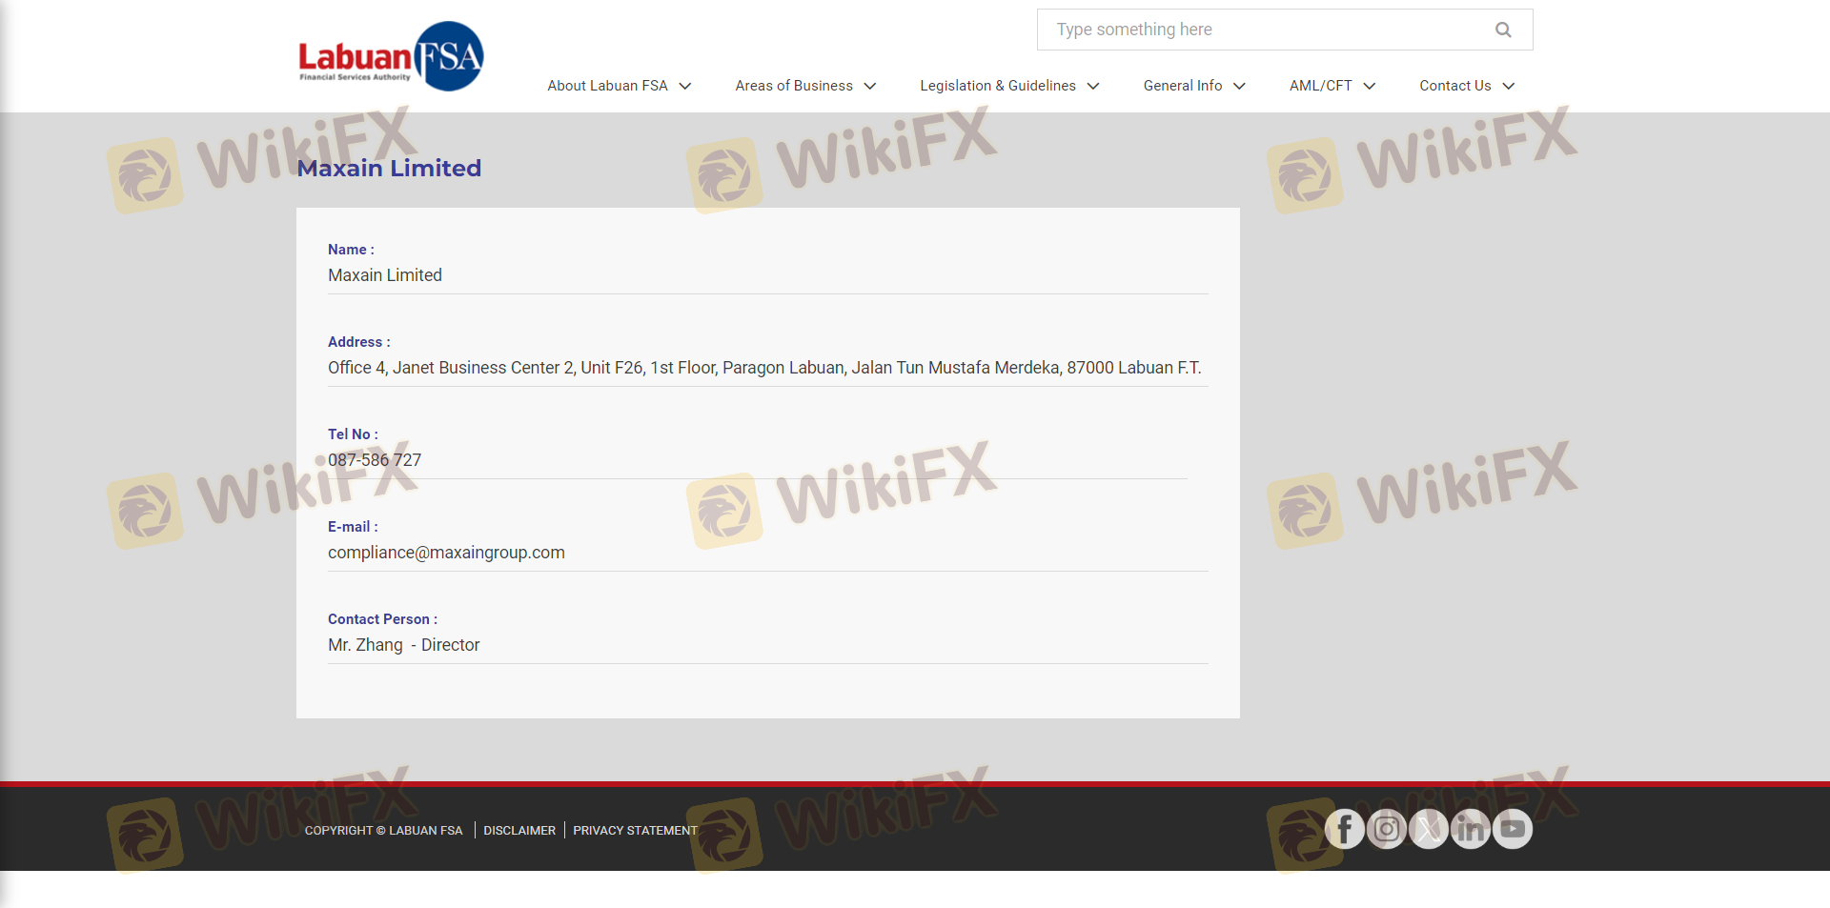Click the Copyright Labuan FSA footer link

coord(383,831)
